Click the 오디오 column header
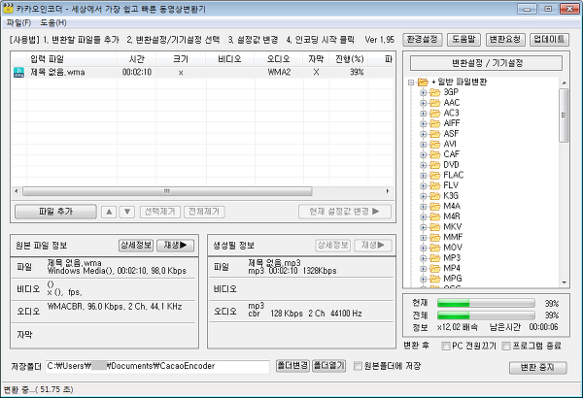Screen dimensions: 583x398 coord(279,59)
